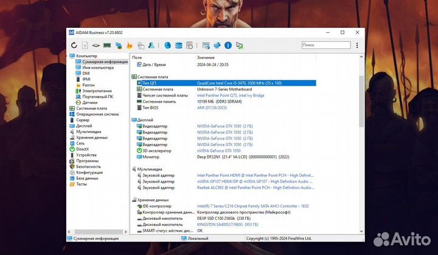Click the blue info circle icon
The height and width of the screenshot is (255, 438).
pos(228,45)
